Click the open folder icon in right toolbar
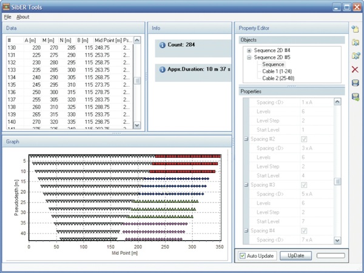The width and height of the screenshot is (364, 273). click(356, 42)
